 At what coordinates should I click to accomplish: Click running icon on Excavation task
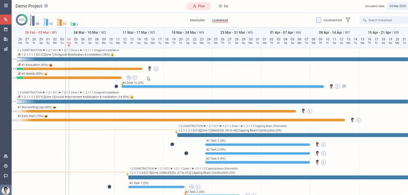(x=19, y=65)
